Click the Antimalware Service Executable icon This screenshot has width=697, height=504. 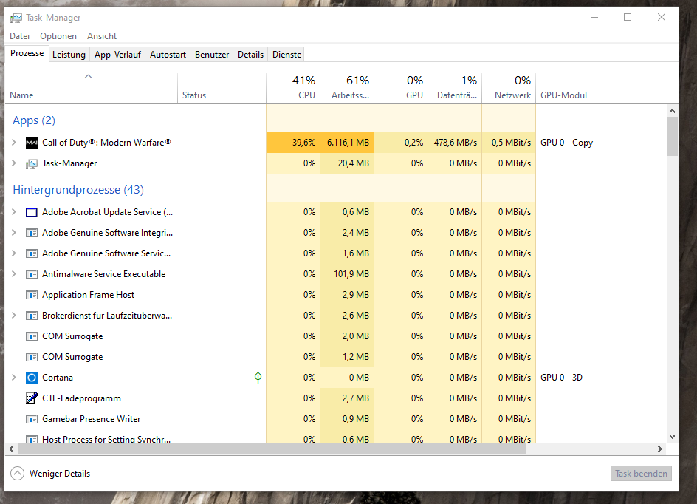coord(32,274)
